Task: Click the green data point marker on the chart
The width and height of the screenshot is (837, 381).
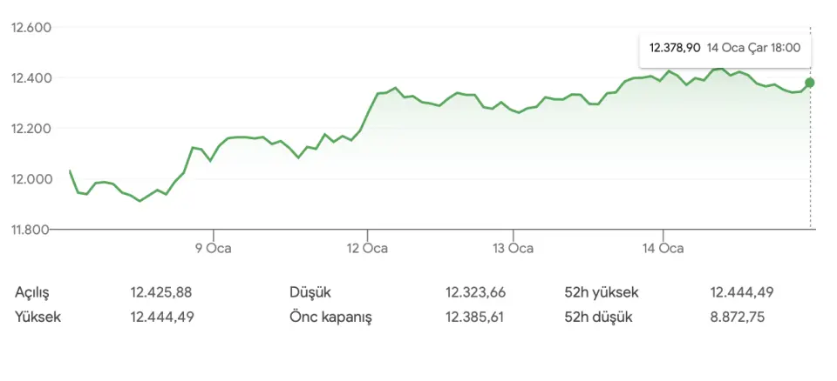Action: pos(810,83)
